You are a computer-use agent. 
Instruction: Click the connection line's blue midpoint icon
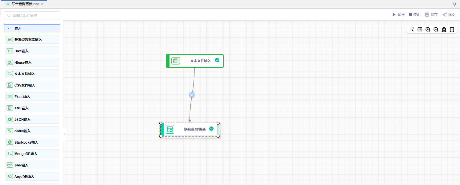coord(192,95)
